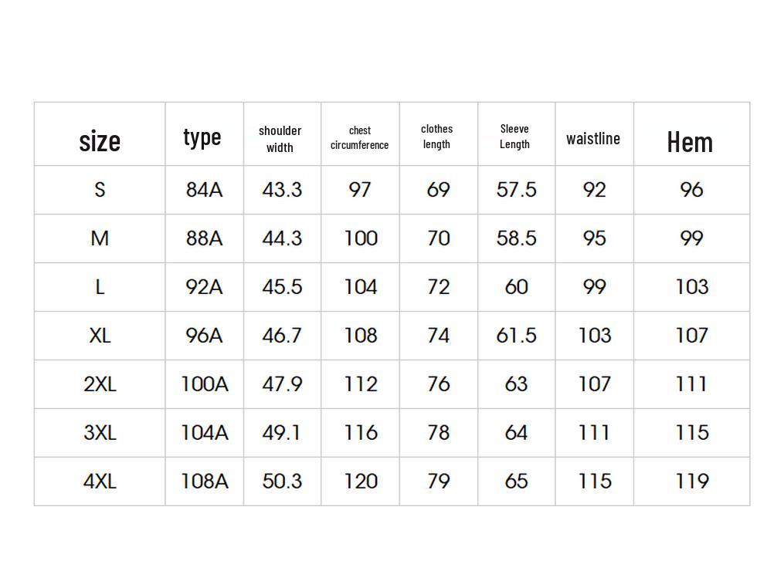Click the "shoulder width" header cell
The width and height of the screenshot is (784, 588).
(x=280, y=139)
